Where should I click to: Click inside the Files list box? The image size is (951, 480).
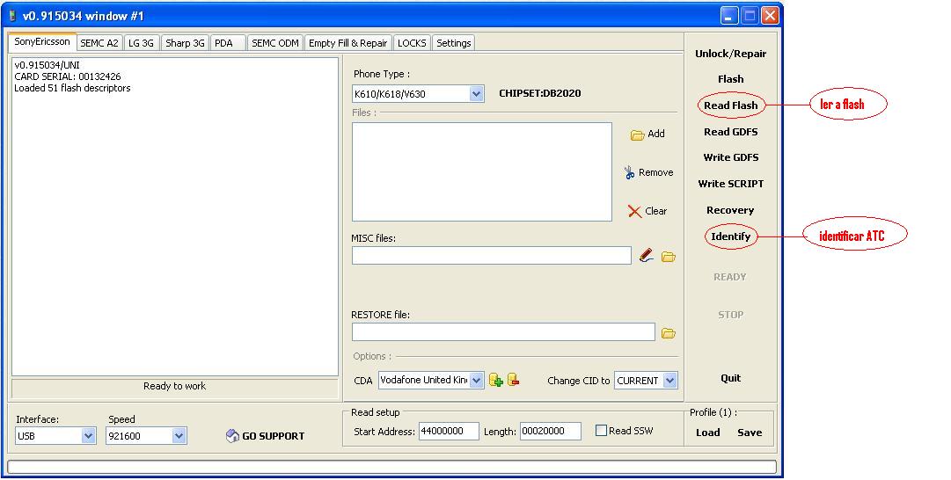481,172
